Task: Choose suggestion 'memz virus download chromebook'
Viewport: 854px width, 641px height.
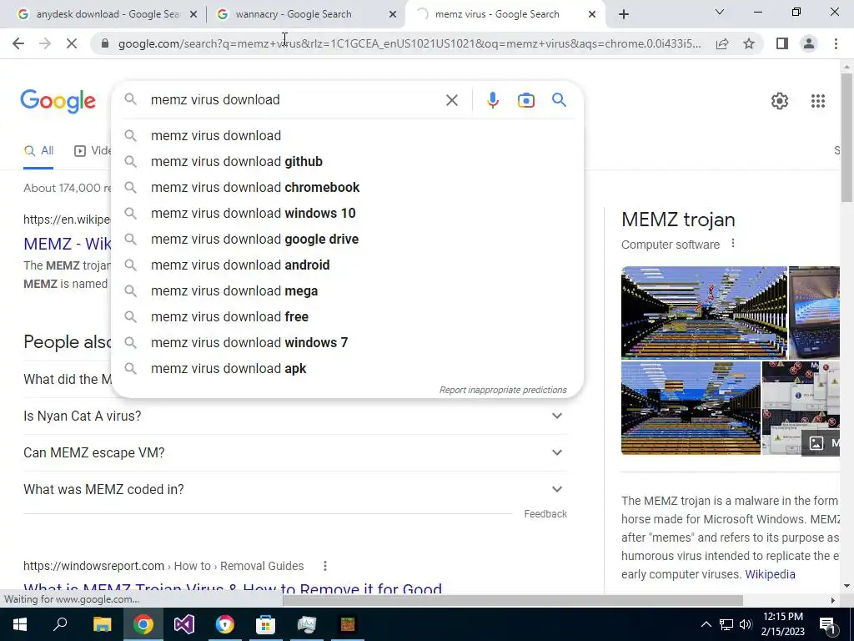Action: pos(347,188)
